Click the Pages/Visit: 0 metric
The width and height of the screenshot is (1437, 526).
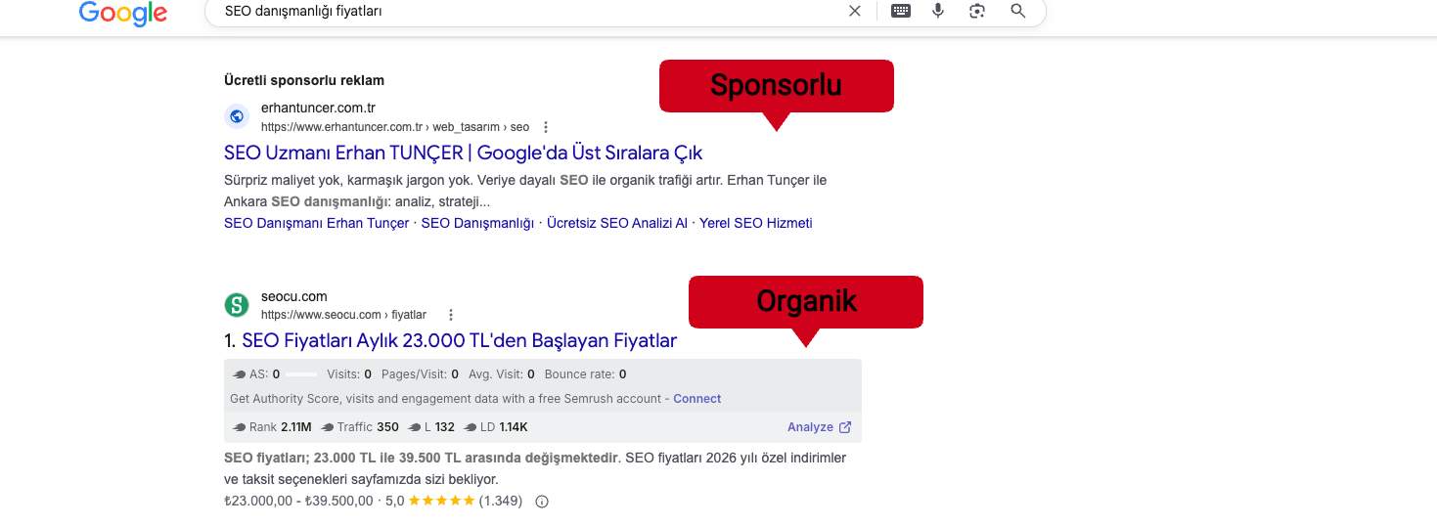coord(420,374)
